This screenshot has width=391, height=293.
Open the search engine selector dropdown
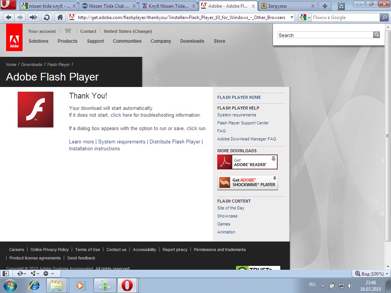point(309,18)
